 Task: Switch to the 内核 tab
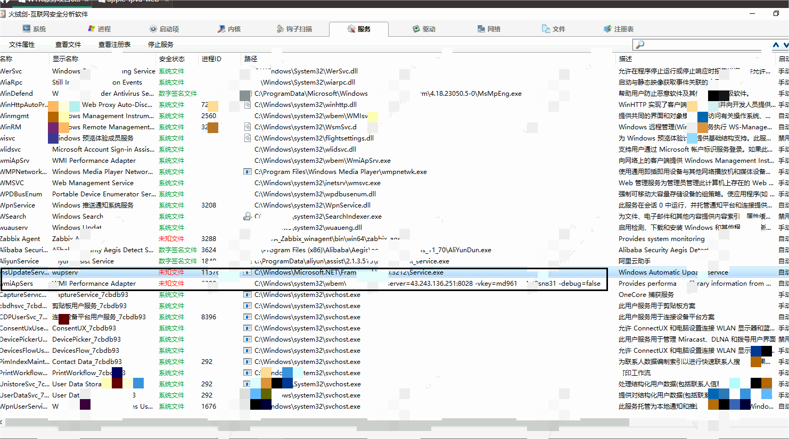click(x=229, y=29)
